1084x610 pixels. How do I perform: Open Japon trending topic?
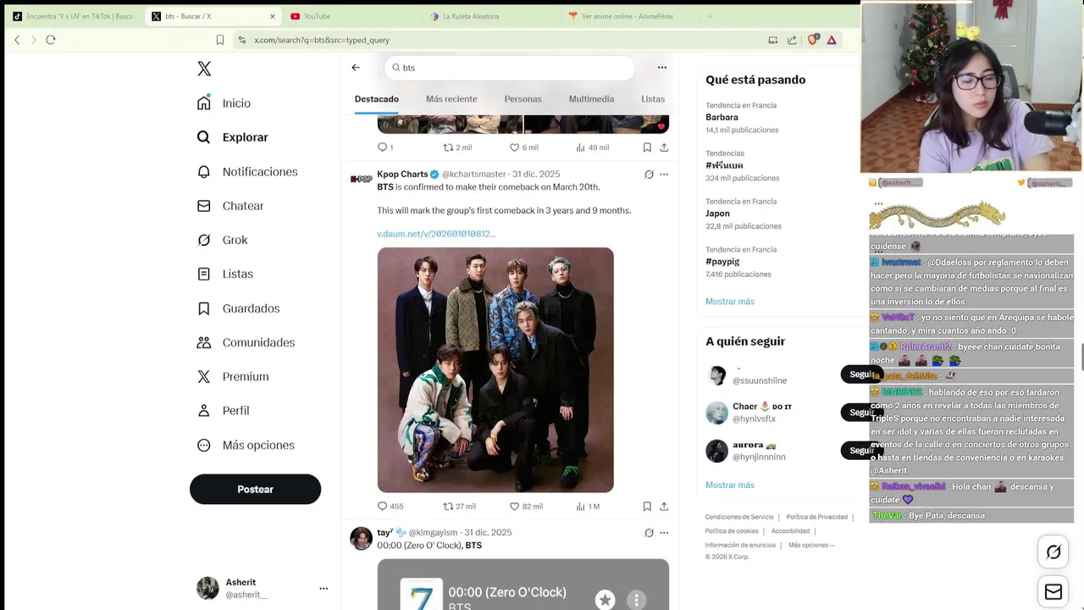717,213
